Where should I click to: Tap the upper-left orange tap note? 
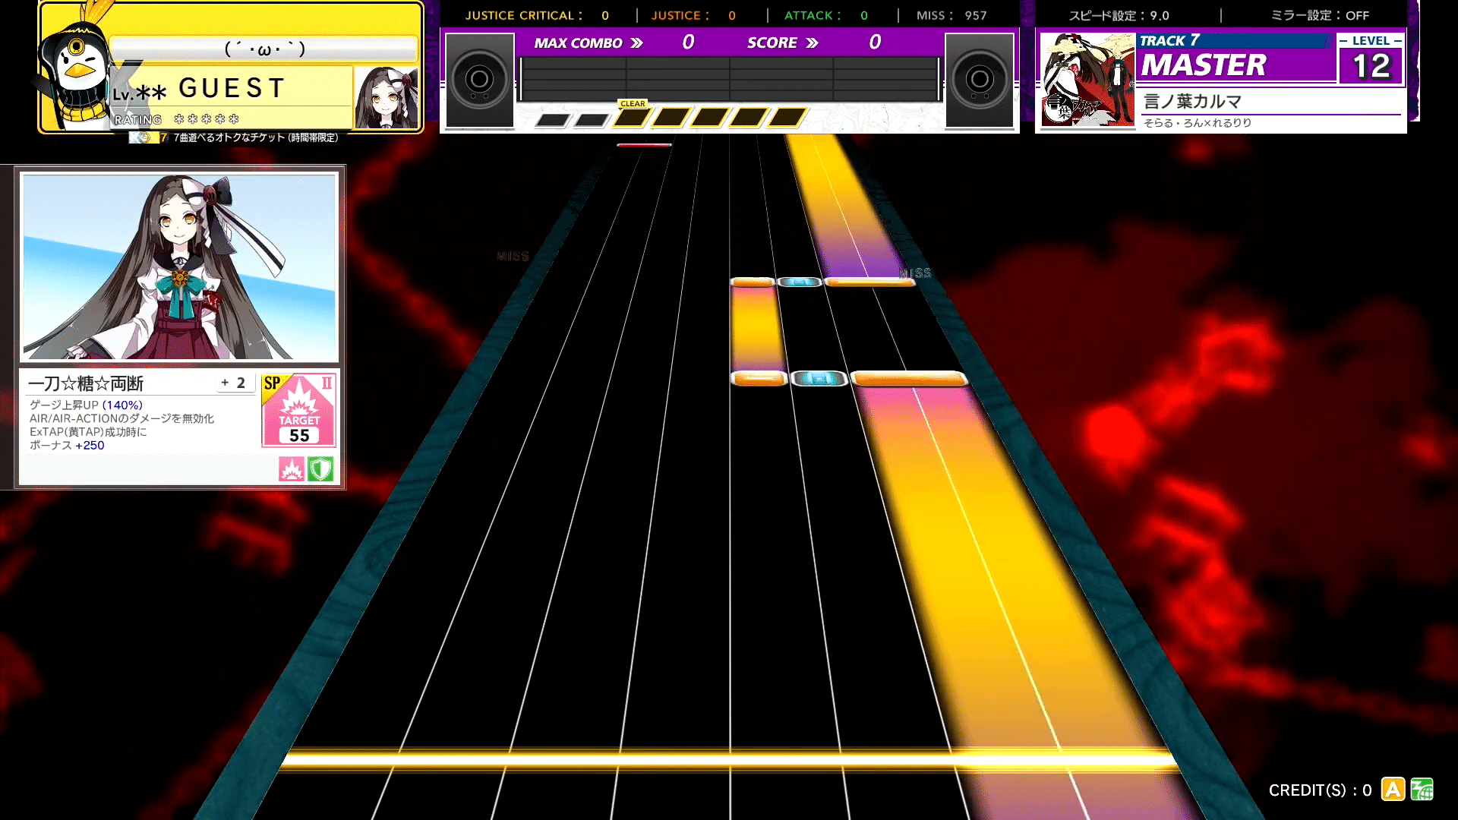coord(753,282)
